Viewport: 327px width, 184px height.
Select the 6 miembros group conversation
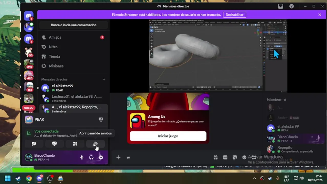tap(74, 109)
